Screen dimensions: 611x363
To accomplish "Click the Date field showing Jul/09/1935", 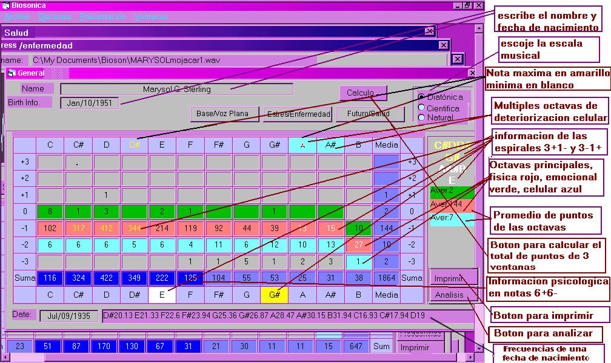I will pyautogui.click(x=68, y=316).
